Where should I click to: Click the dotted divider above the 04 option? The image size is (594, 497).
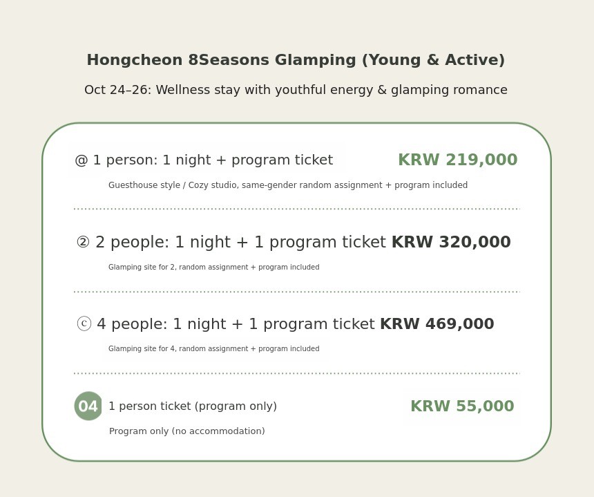[x=297, y=373]
